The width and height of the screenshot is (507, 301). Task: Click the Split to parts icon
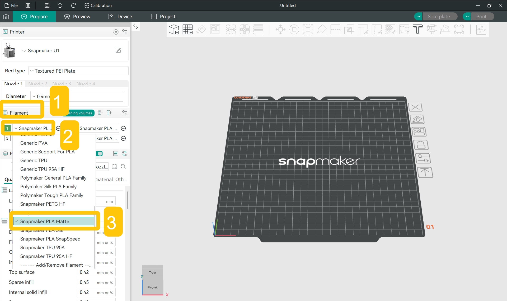pos(245,30)
